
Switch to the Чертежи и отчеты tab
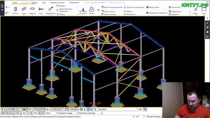57,2
